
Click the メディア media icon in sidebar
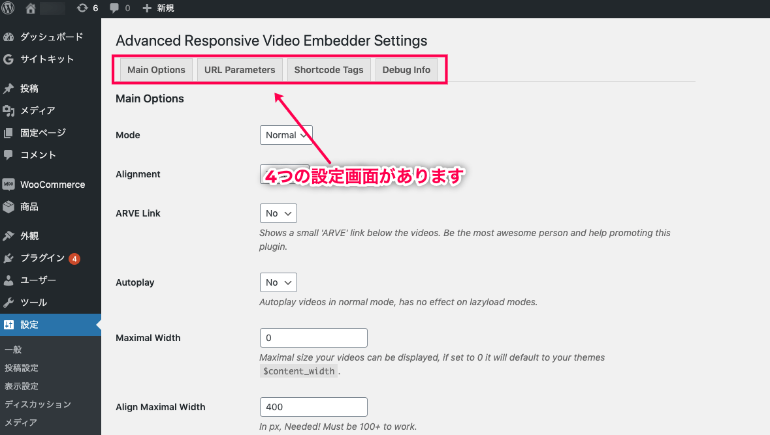click(x=8, y=111)
